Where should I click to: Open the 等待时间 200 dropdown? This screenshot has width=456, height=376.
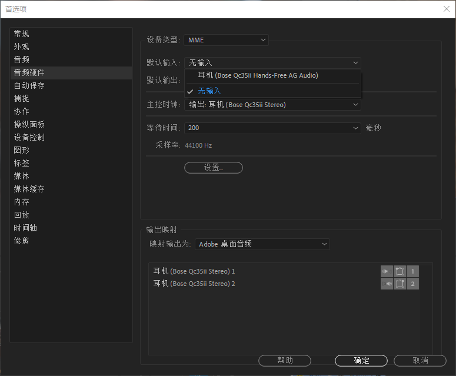click(x=272, y=128)
